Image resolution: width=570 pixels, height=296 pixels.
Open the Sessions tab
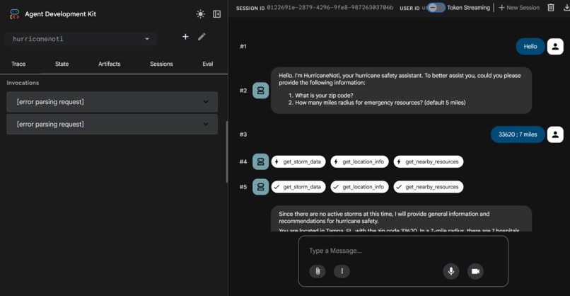[161, 64]
